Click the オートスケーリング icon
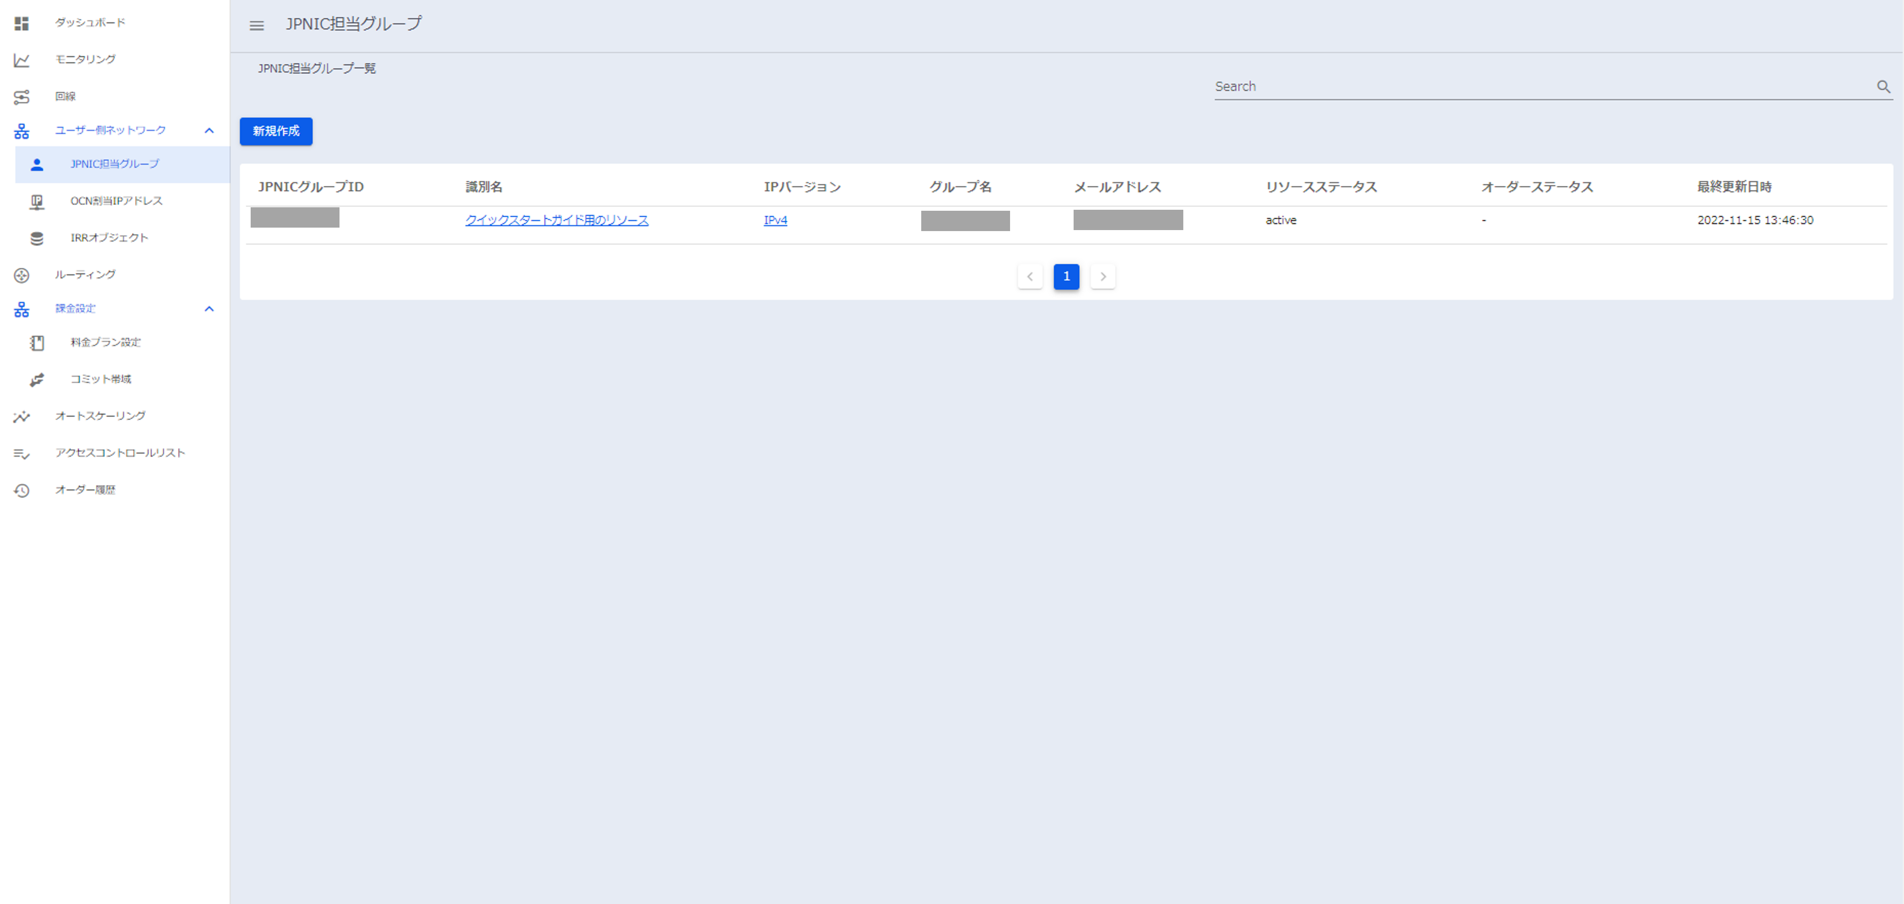 click(21, 417)
